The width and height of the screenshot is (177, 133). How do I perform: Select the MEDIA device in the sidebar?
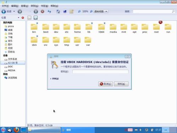[10, 71]
